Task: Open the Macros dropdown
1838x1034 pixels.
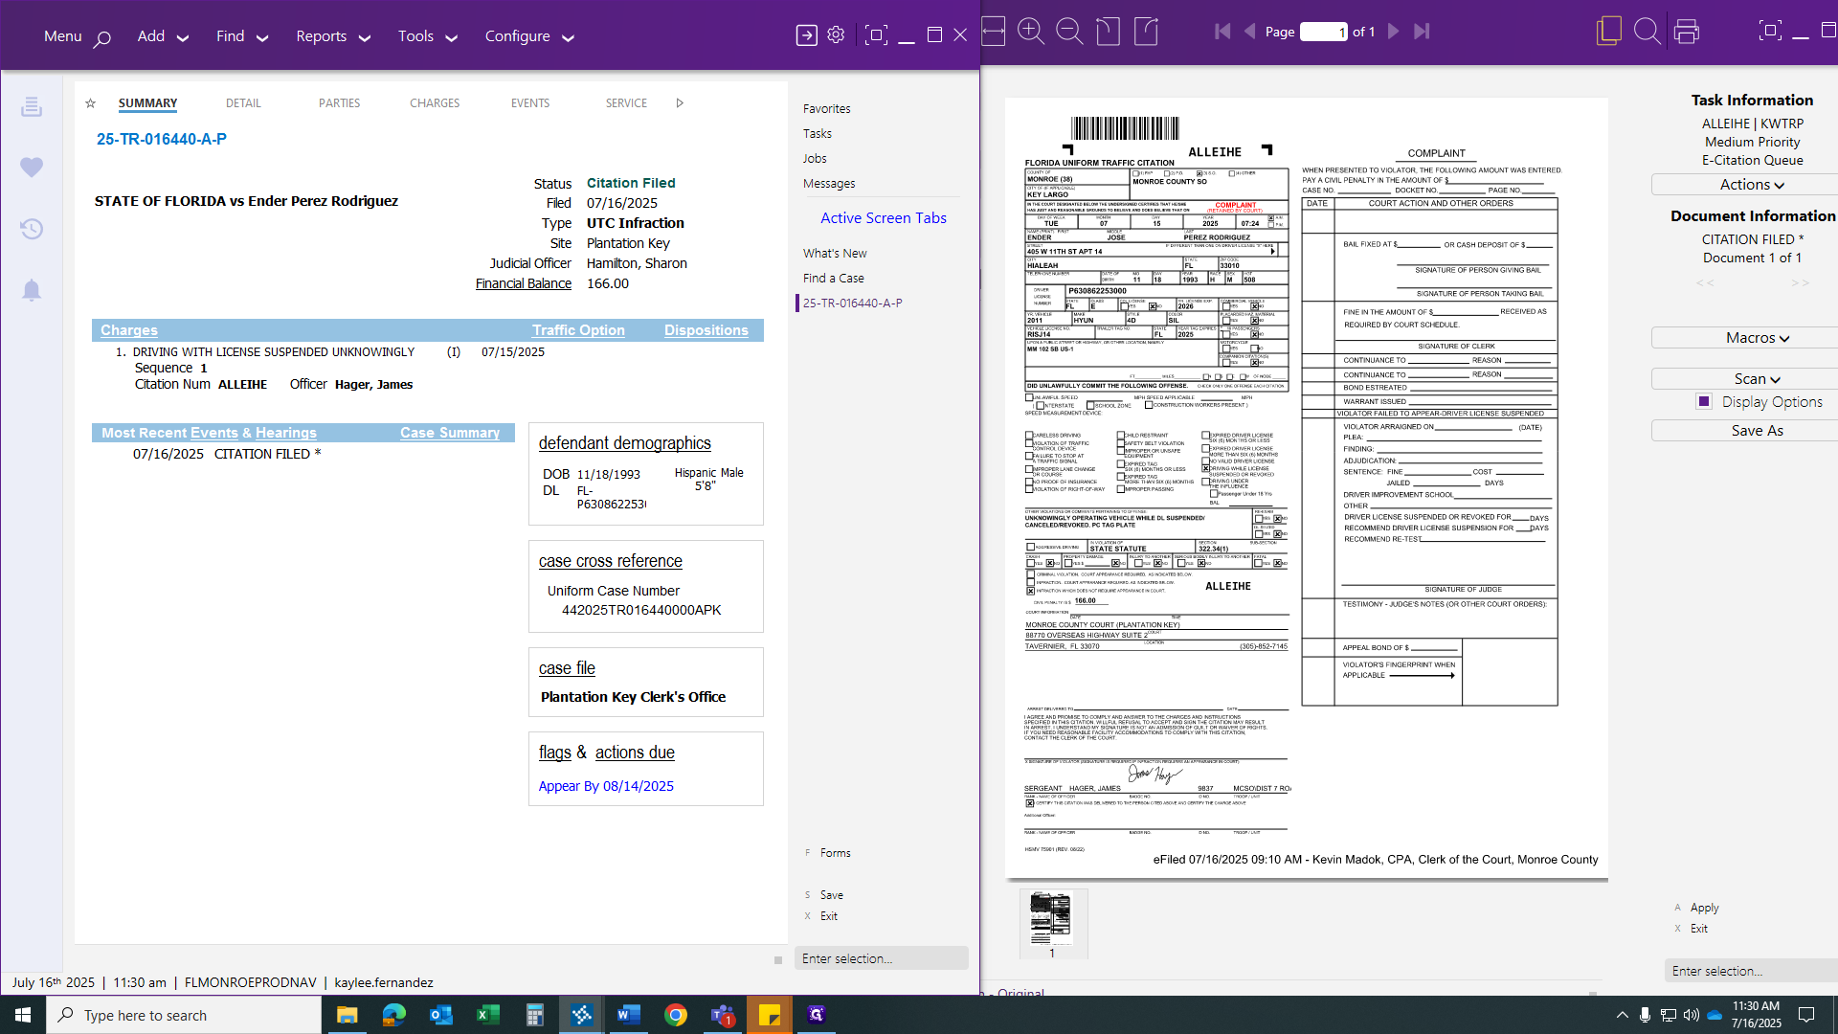Action: click(x=1757, y=338)
